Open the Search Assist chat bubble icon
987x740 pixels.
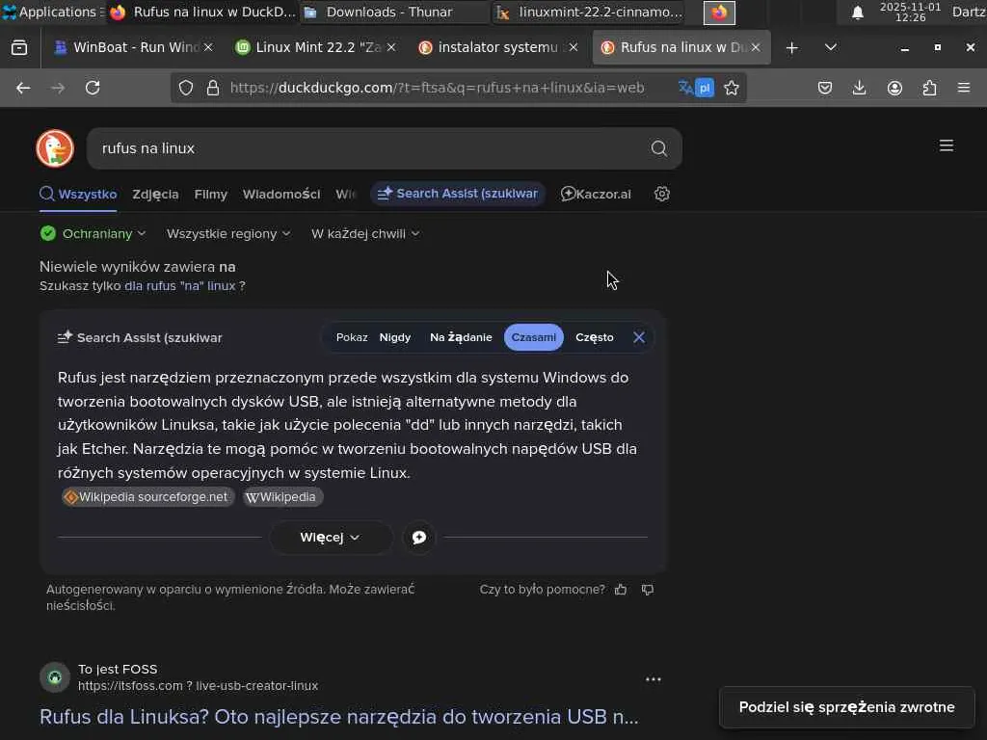419,538
